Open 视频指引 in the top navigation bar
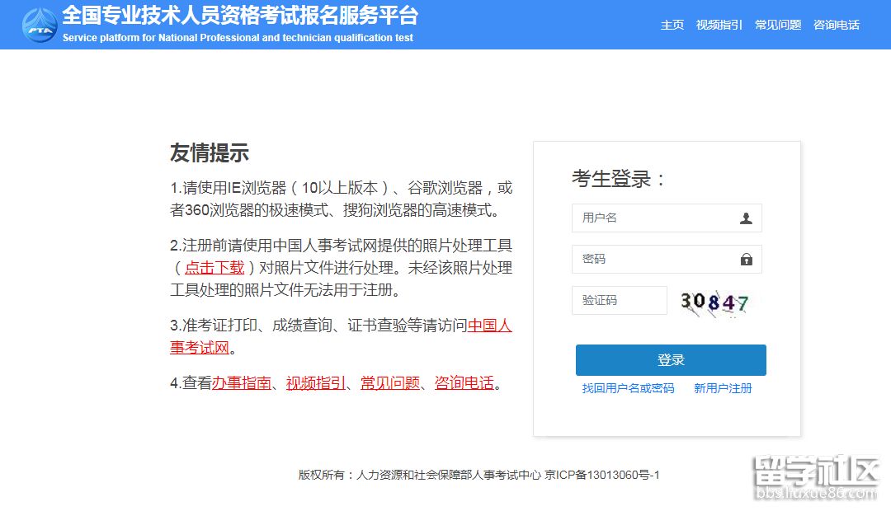This screenshot has width=891, height=511. click(719, 25)
